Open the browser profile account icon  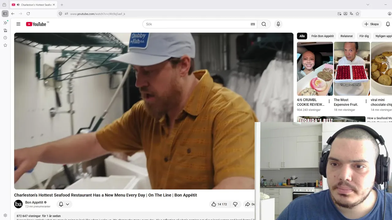pyautogui.click(x=390, y=14)
